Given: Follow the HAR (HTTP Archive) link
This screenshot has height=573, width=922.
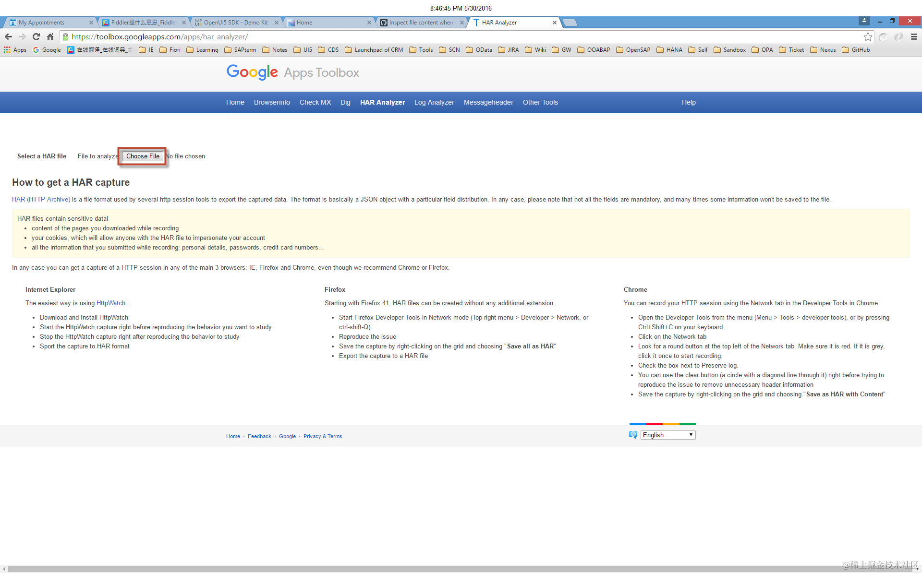Looking at the screenshot, I should point(41,199).
